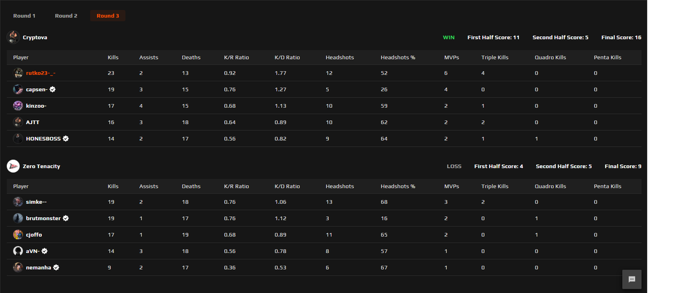Click capsen- player avatar
The width and height of the screenshot is (678, 293).
18,89
